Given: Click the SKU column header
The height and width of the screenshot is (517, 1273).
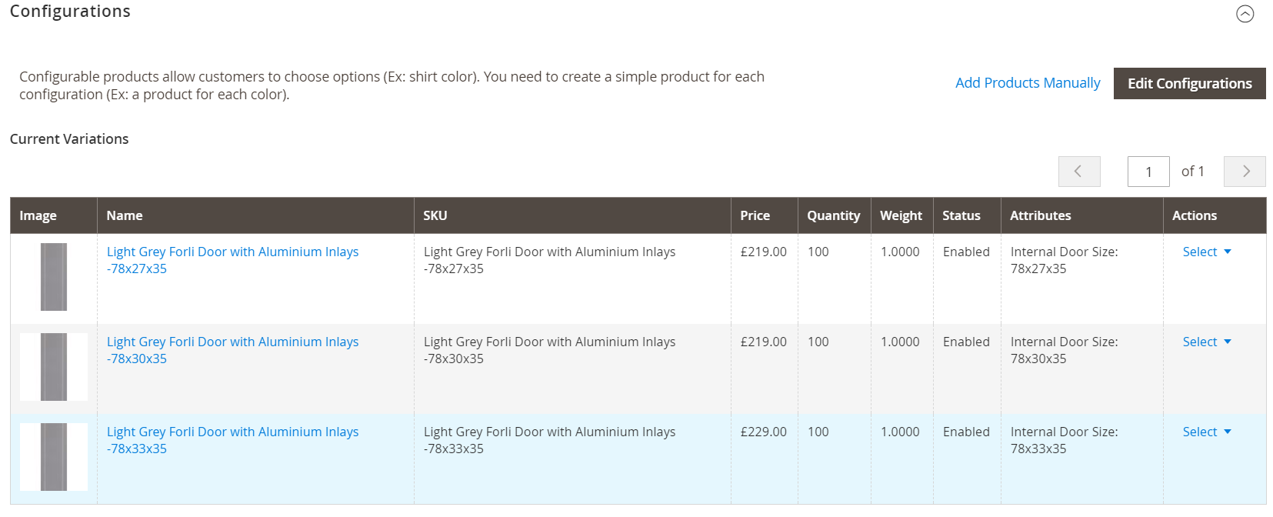Looking at the screenshot, I should coord(435,215).
